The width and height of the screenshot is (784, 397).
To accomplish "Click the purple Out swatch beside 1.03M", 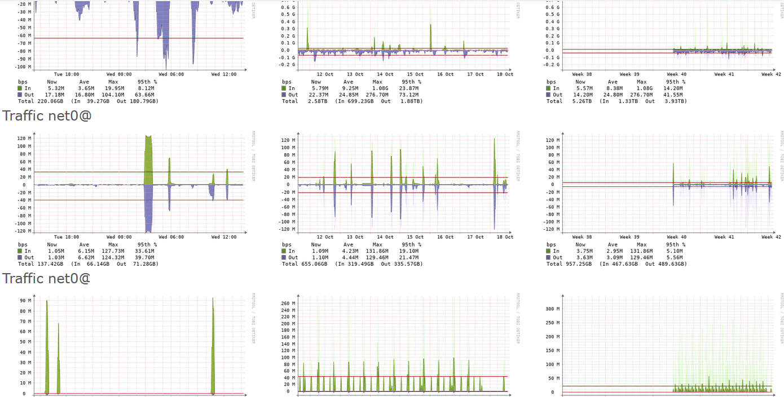I will [x=20, y=257].
